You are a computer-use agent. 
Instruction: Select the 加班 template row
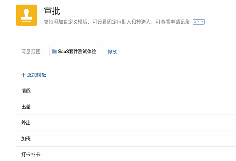click(x=126, y=139)
